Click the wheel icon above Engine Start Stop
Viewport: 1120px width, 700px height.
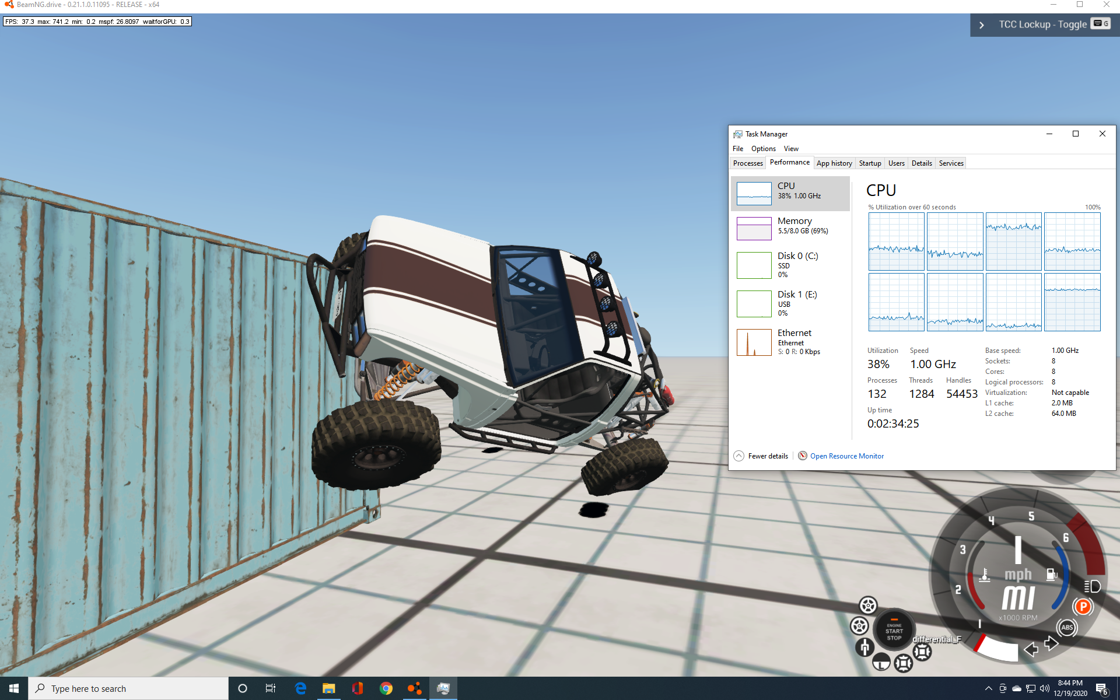click(x=868, y=605)
